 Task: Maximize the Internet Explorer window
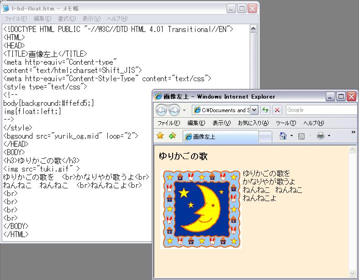pos(341,97)
